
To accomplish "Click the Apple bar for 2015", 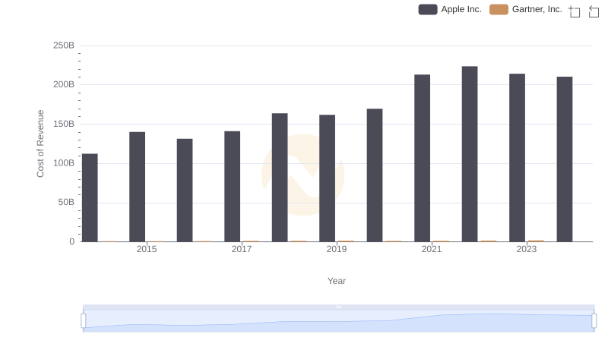I will click(138, 187).
